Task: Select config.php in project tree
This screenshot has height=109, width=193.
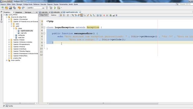Action: pos(21,35)
